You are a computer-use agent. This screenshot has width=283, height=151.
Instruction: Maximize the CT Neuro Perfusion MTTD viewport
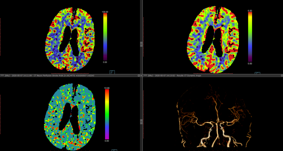[x=139, y=75]
